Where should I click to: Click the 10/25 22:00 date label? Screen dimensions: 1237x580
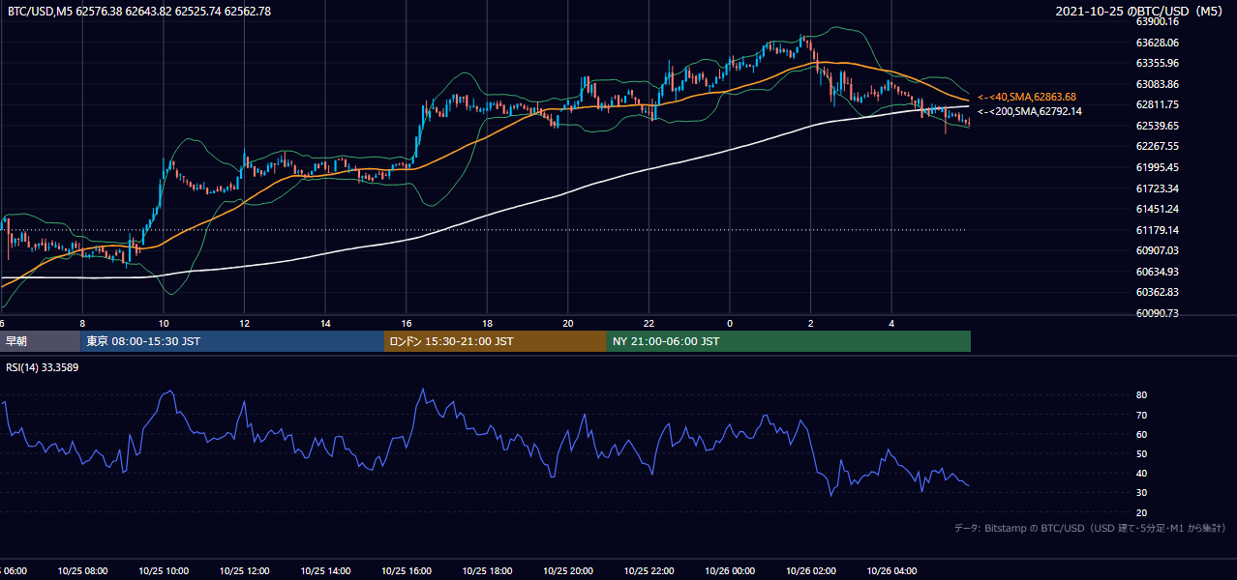pyautogui.click(x=649, y=571)
